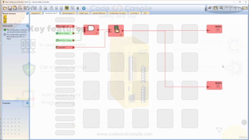Open the page number dropdown
The image size is (249, 140).
point(245,8)
